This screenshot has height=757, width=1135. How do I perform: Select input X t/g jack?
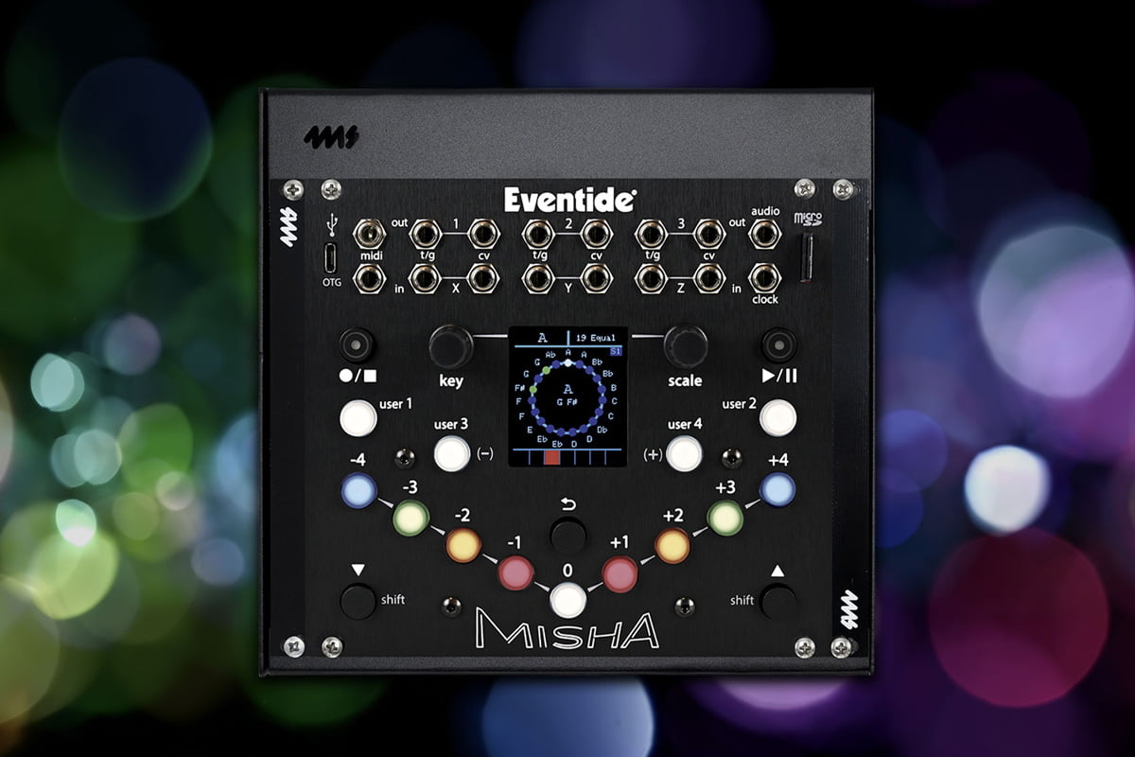coord(425,277)
